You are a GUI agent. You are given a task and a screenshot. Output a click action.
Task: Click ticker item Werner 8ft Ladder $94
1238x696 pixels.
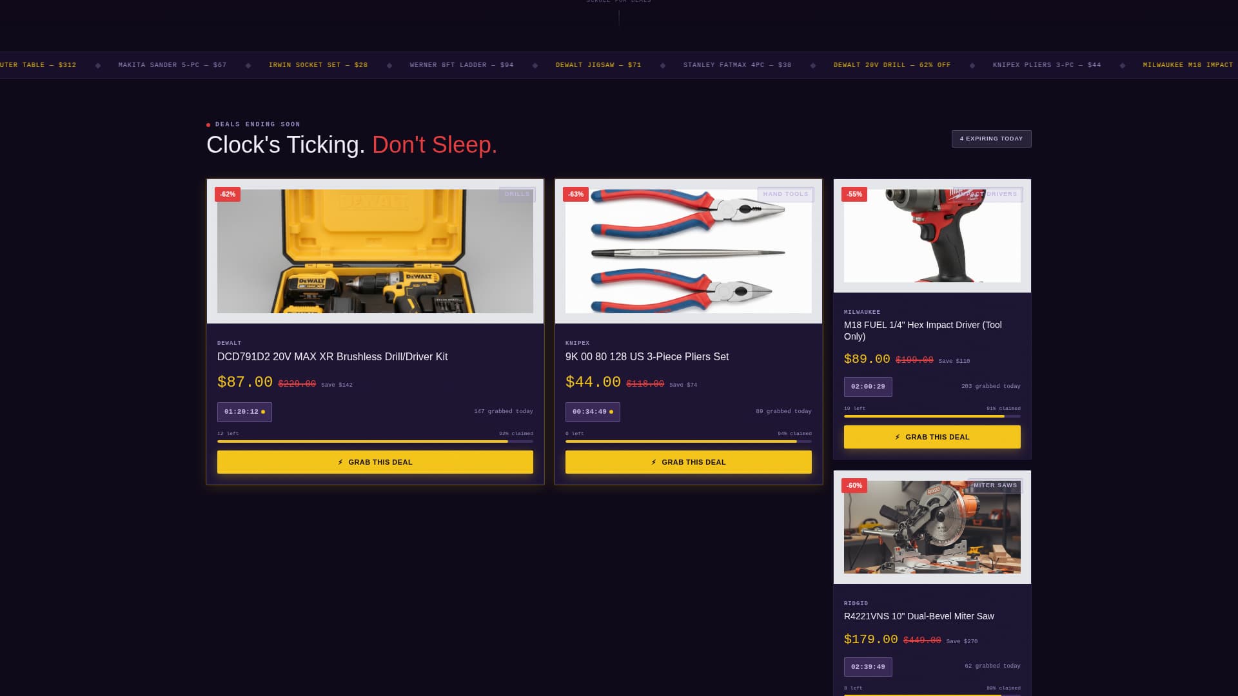[x=462, y=65]
